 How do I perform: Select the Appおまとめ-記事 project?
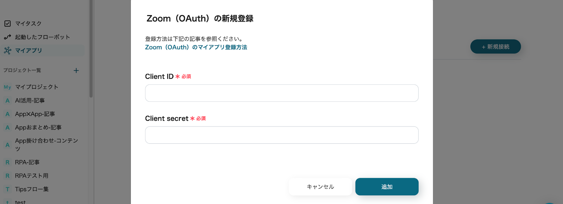[x=38, y=127]
